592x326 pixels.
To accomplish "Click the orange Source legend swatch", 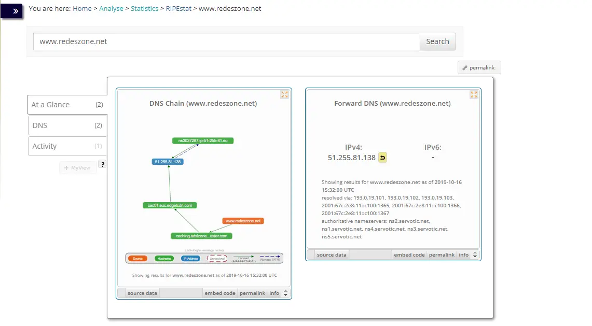I will 138,259.
